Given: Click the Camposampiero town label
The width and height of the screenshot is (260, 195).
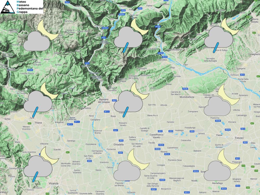Looking at the screenshot, I should point(158,173).
